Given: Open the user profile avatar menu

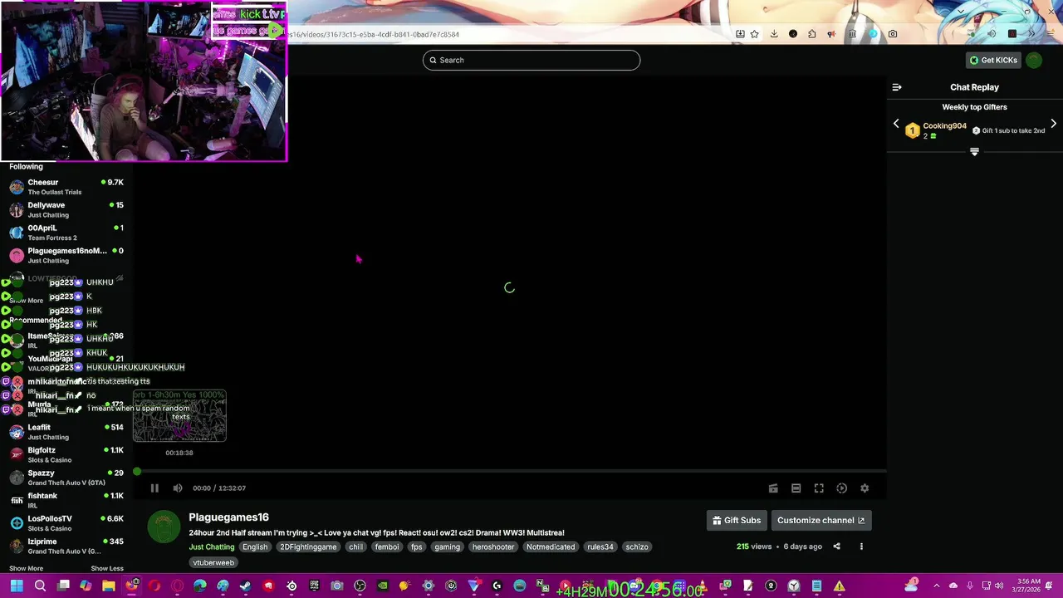Looking at the screenshot, I should (1034, 60).
